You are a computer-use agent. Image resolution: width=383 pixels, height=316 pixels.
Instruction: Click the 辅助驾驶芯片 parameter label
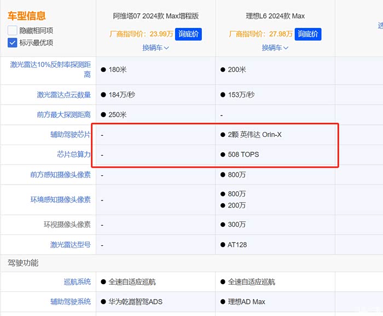[x=70, y=135]
